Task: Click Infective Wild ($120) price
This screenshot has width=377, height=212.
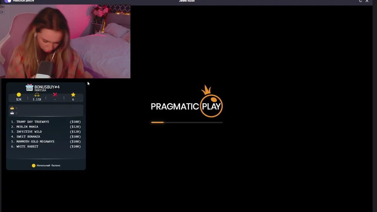Action: [75, 132]
